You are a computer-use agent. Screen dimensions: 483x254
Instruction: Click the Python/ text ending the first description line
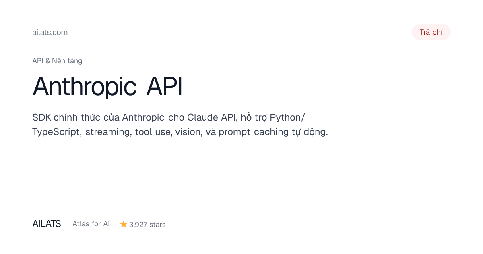(x=287, y=118)
